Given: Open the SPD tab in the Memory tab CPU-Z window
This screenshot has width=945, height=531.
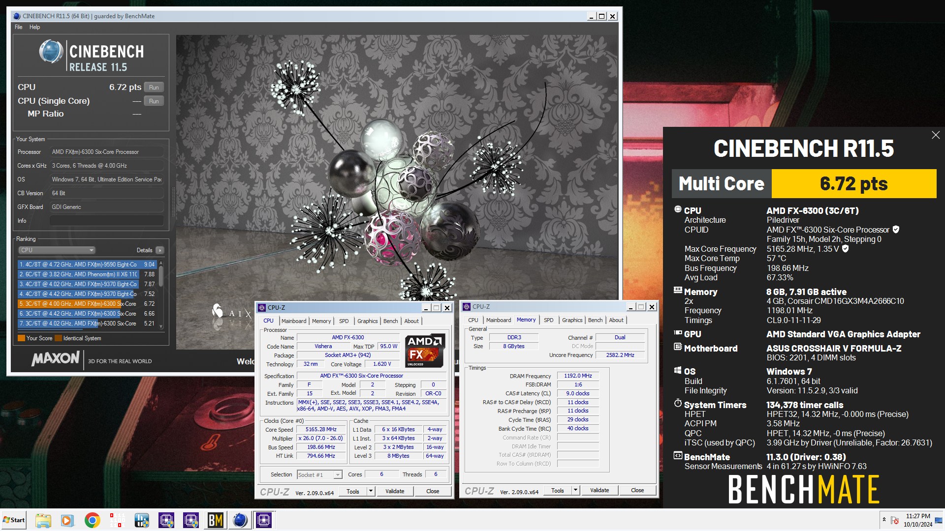Looking at the screenshot, I should pos(549,320).
